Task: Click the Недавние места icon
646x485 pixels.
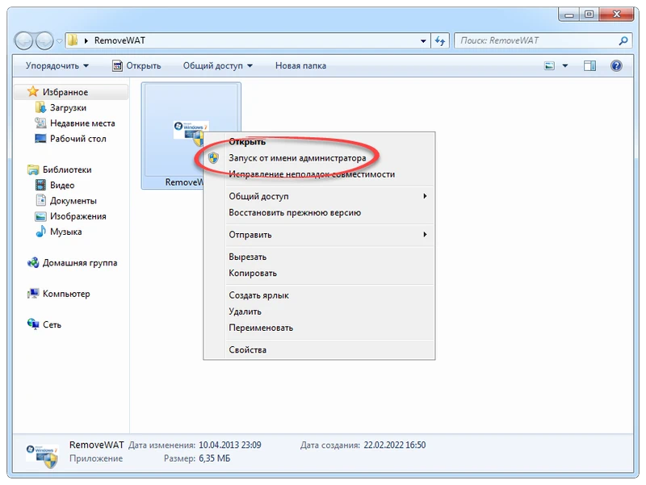Action: [x=40, y=123]
